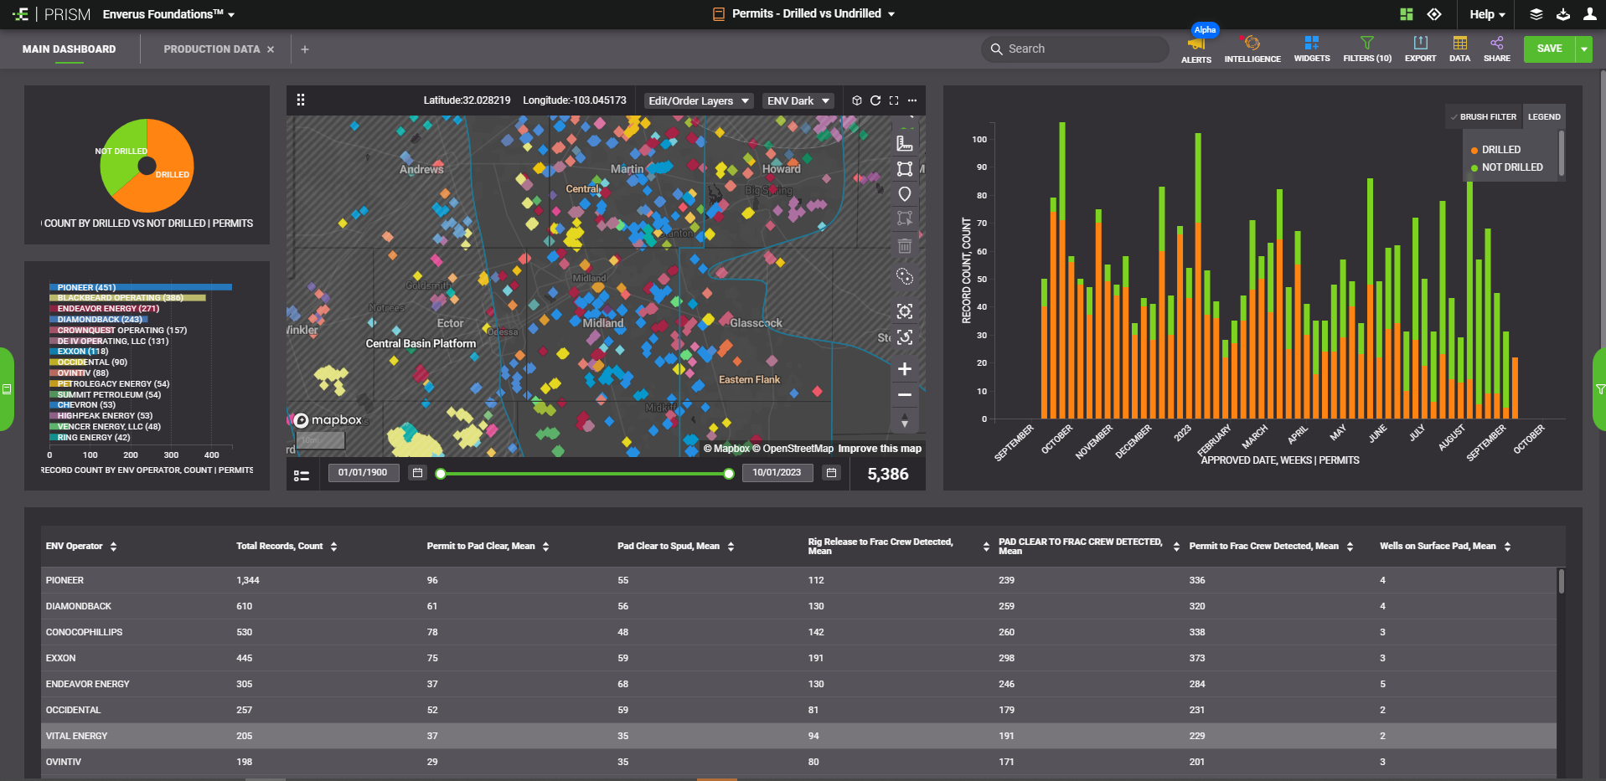Expand the Save button dropdown arrow
The width and height of the screenshot is (1606, 781).
point(1583,49)
